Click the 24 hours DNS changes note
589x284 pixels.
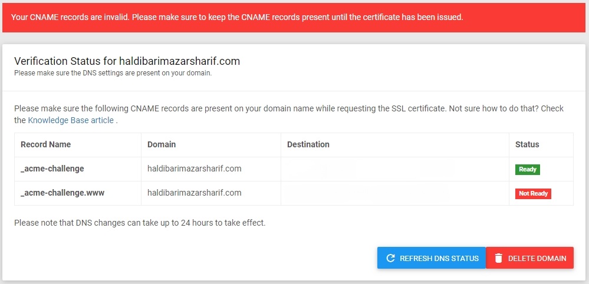tap(140, 223)
